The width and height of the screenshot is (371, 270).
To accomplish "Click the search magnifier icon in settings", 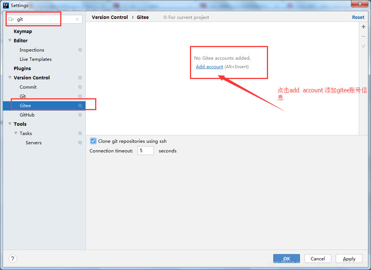I will click(11, 19).
